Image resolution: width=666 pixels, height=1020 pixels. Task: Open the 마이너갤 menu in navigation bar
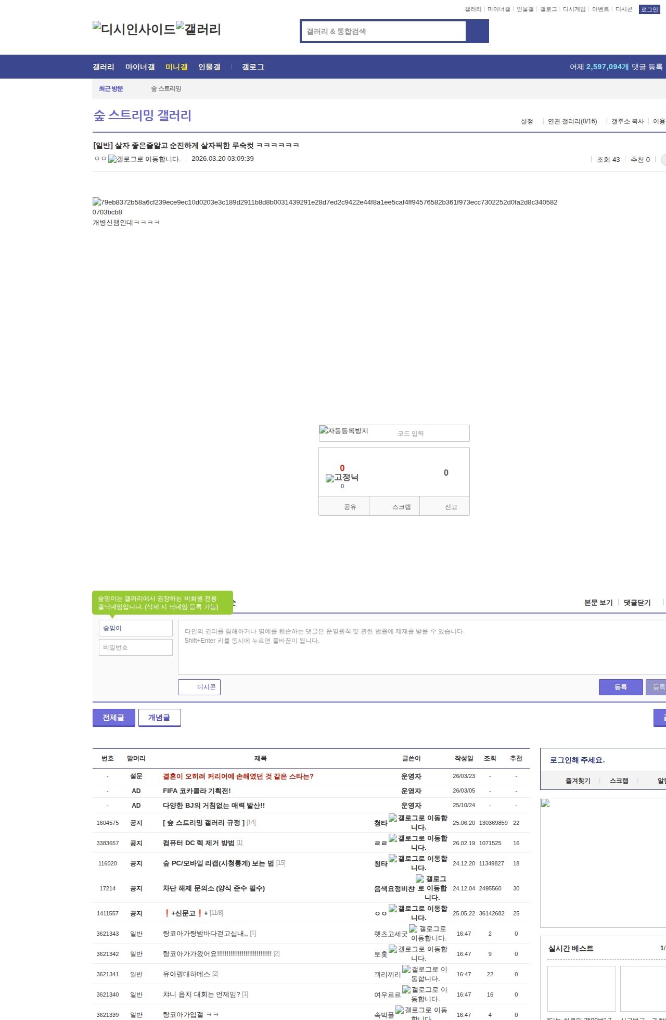140,67
